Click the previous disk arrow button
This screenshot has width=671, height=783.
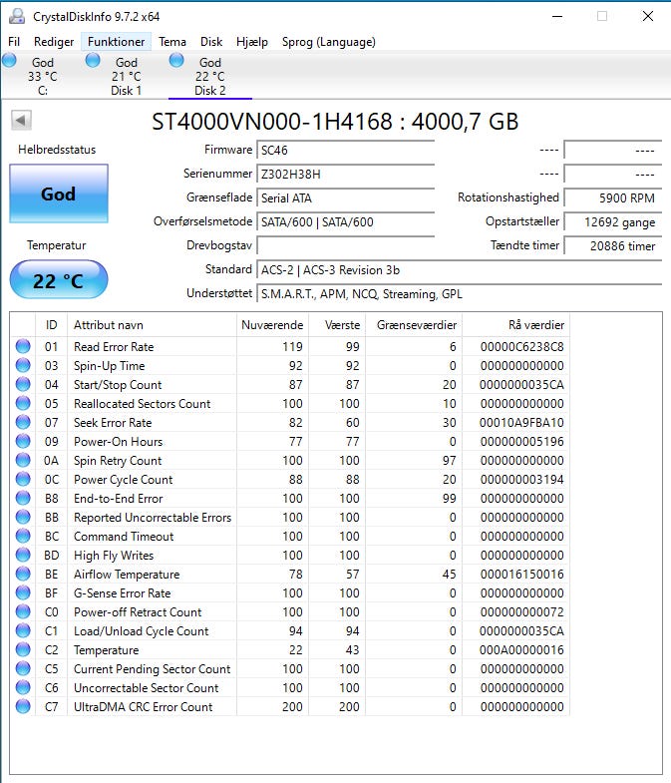(21, 121)
